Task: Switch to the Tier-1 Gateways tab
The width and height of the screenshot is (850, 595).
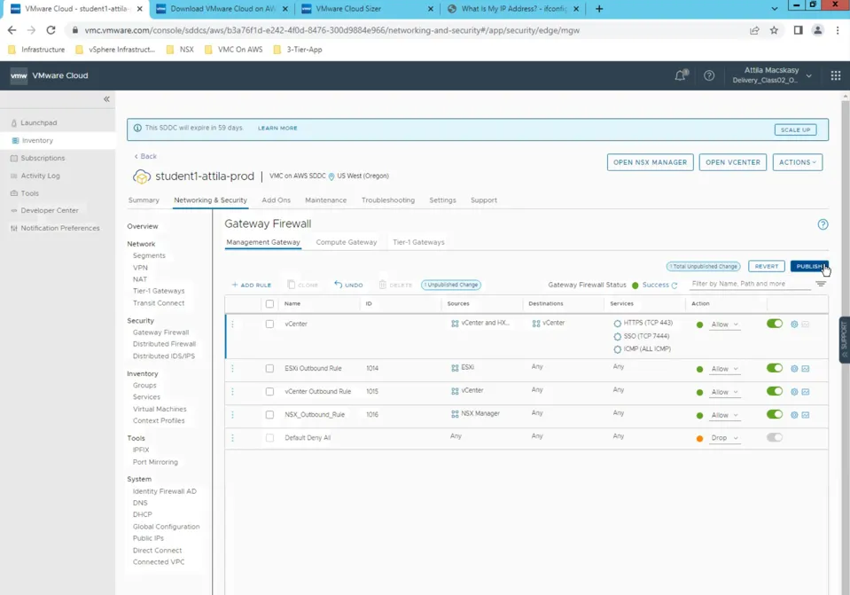Action: [x=418, y=242]
